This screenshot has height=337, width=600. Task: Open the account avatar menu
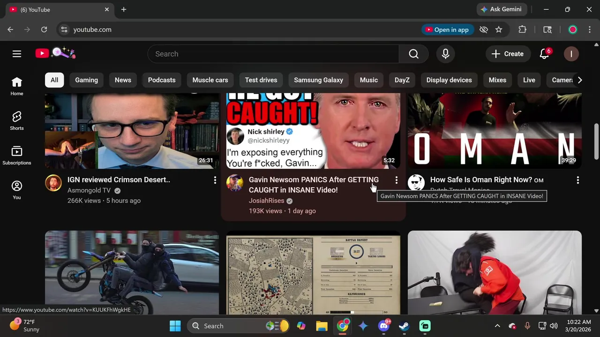click(571, 54)
